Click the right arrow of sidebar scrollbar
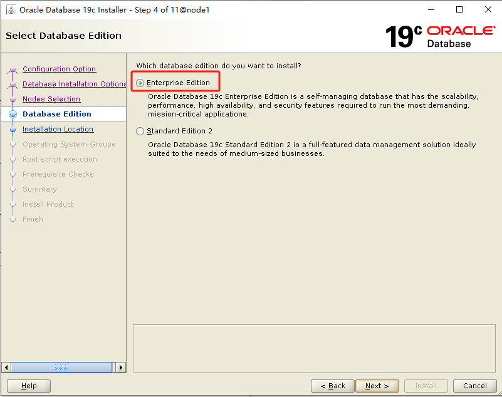Screen dimensions: 502x397 pos(121,367)
